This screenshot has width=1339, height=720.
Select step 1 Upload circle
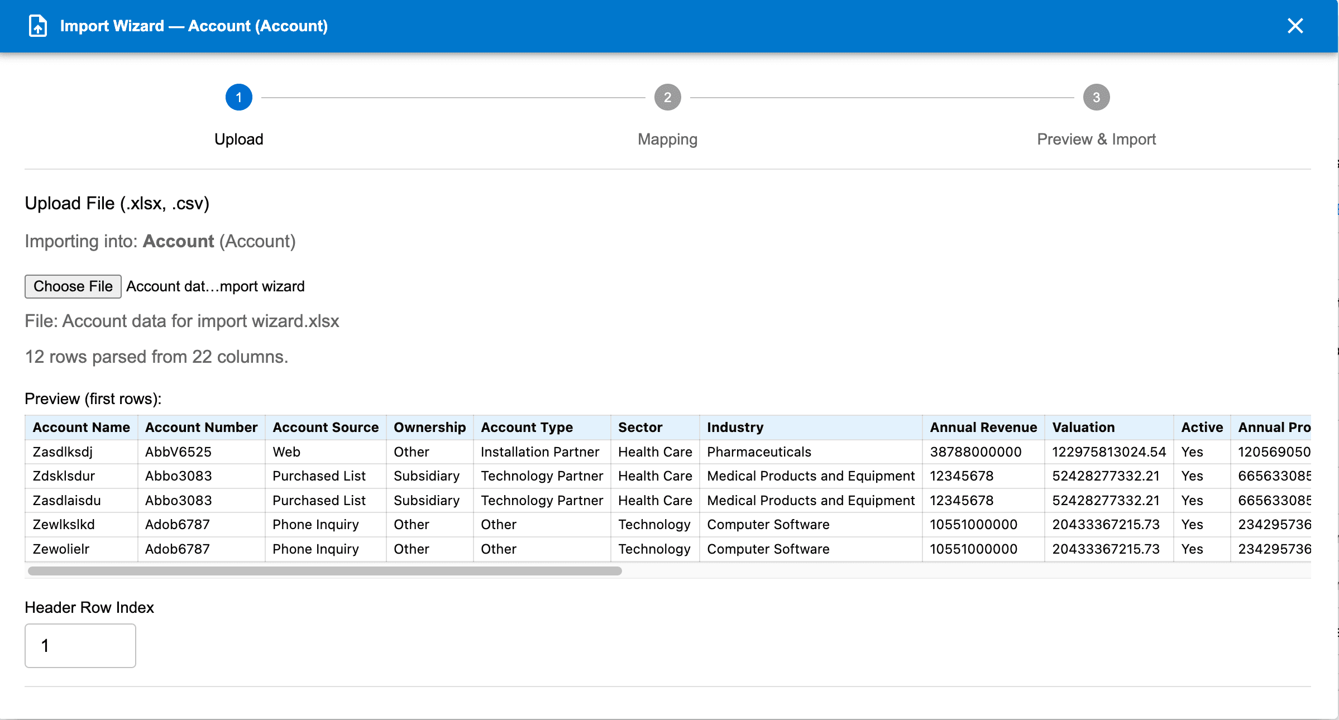(238, 98)
